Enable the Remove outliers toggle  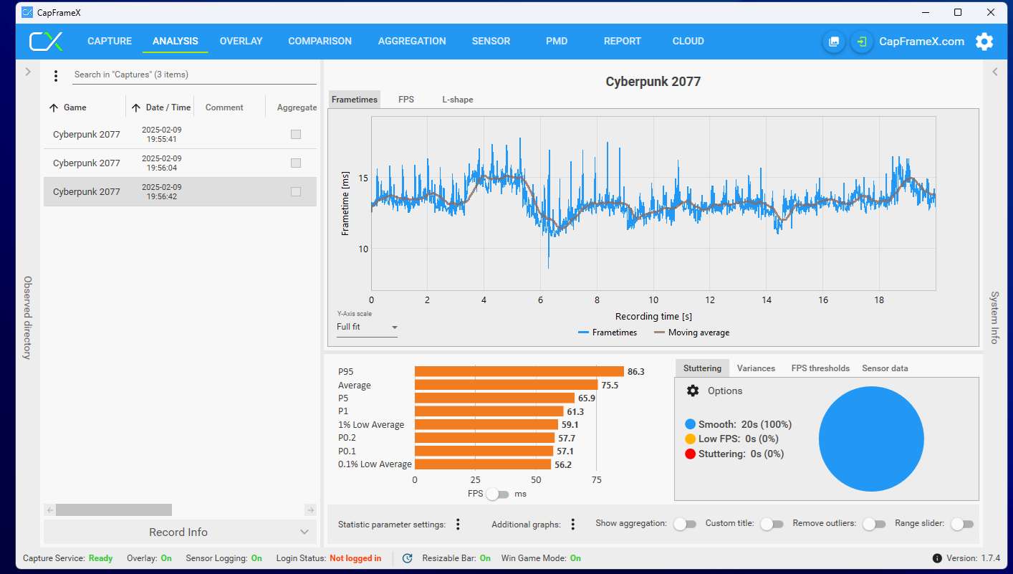[x=873, y=525]
